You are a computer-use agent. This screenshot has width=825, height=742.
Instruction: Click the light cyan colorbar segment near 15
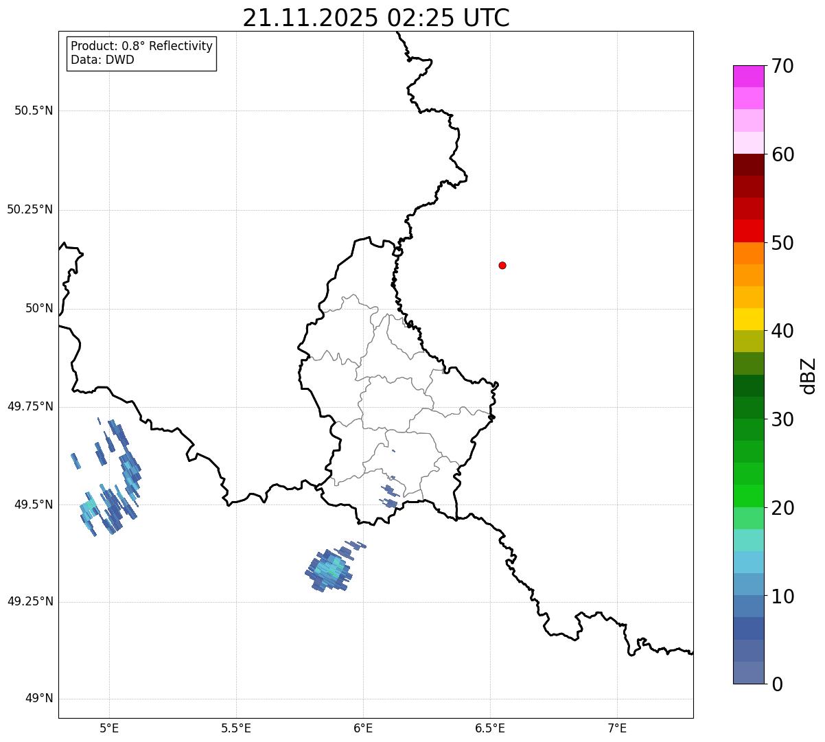pos(748,540)
